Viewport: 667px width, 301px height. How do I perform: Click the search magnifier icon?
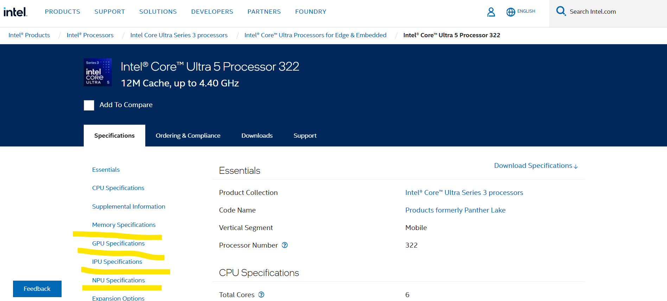561,11
